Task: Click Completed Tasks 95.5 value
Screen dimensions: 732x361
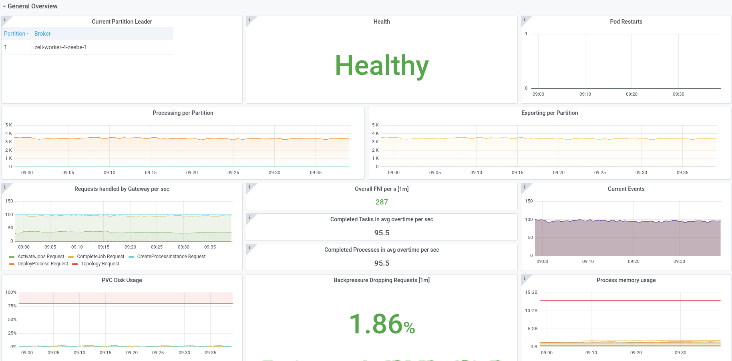Action: pos(382,233)
